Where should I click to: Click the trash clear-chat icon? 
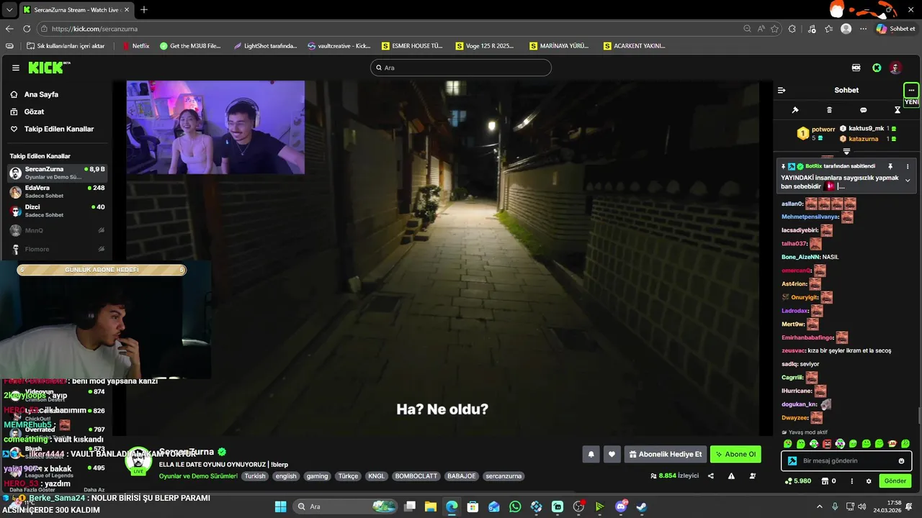coord(829,110)
